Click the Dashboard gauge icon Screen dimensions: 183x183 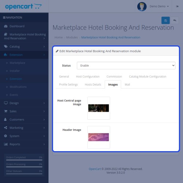pos(6,26)
